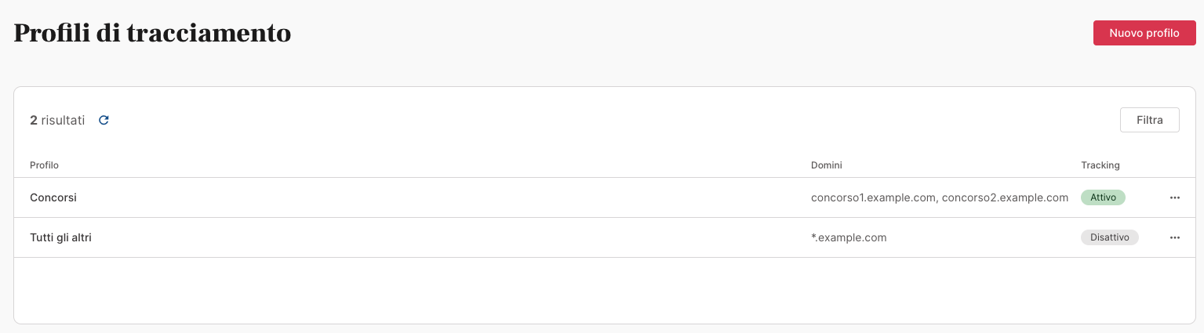Open the Tutti gli altri profile
This screenshot has width=1204, height=333.
click(60, 237)
